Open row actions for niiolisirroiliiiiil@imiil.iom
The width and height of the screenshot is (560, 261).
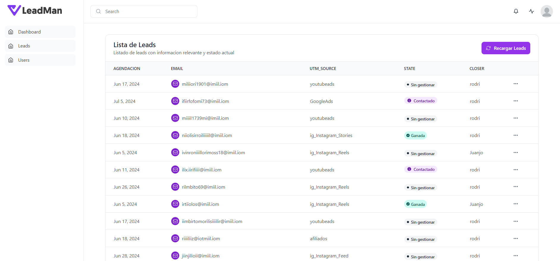click(x=516, y=135)
